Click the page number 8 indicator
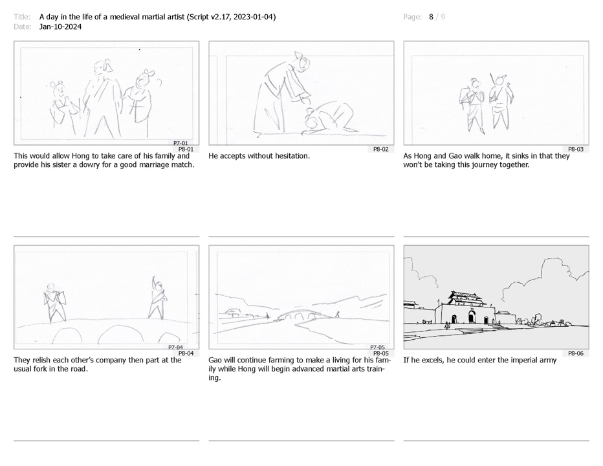 (431, 17)
